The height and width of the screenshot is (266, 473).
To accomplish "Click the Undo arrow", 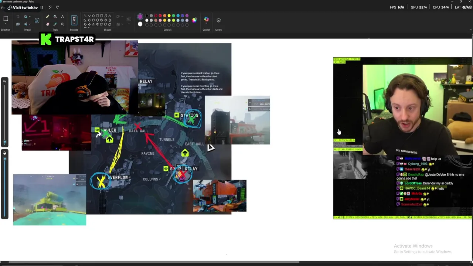I will point(50,7).
